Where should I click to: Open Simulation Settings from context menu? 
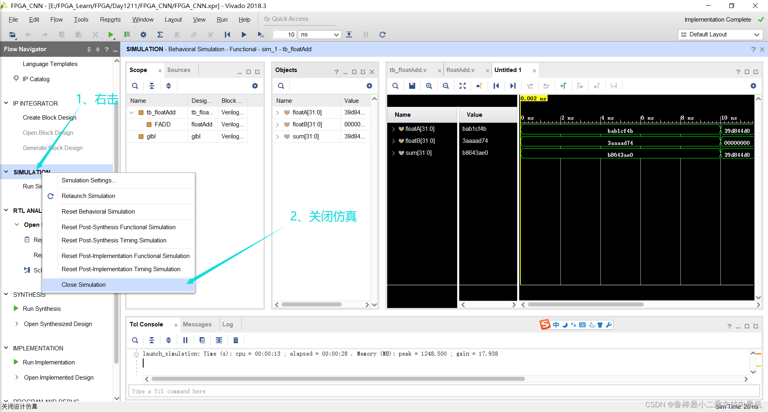(x=118, y=180)
